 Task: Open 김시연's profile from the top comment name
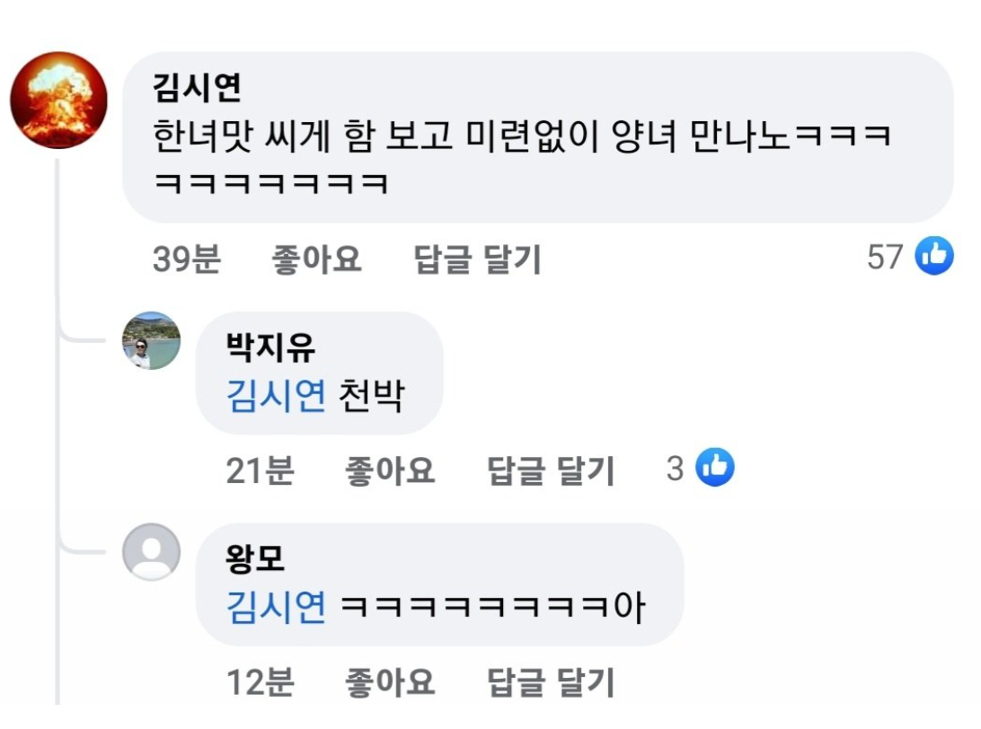coord(197,89)
